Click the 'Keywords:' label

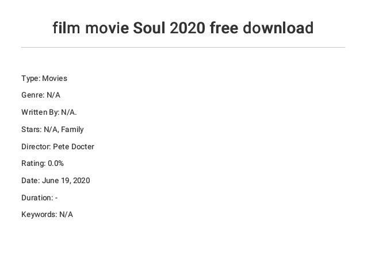point(39,215)
